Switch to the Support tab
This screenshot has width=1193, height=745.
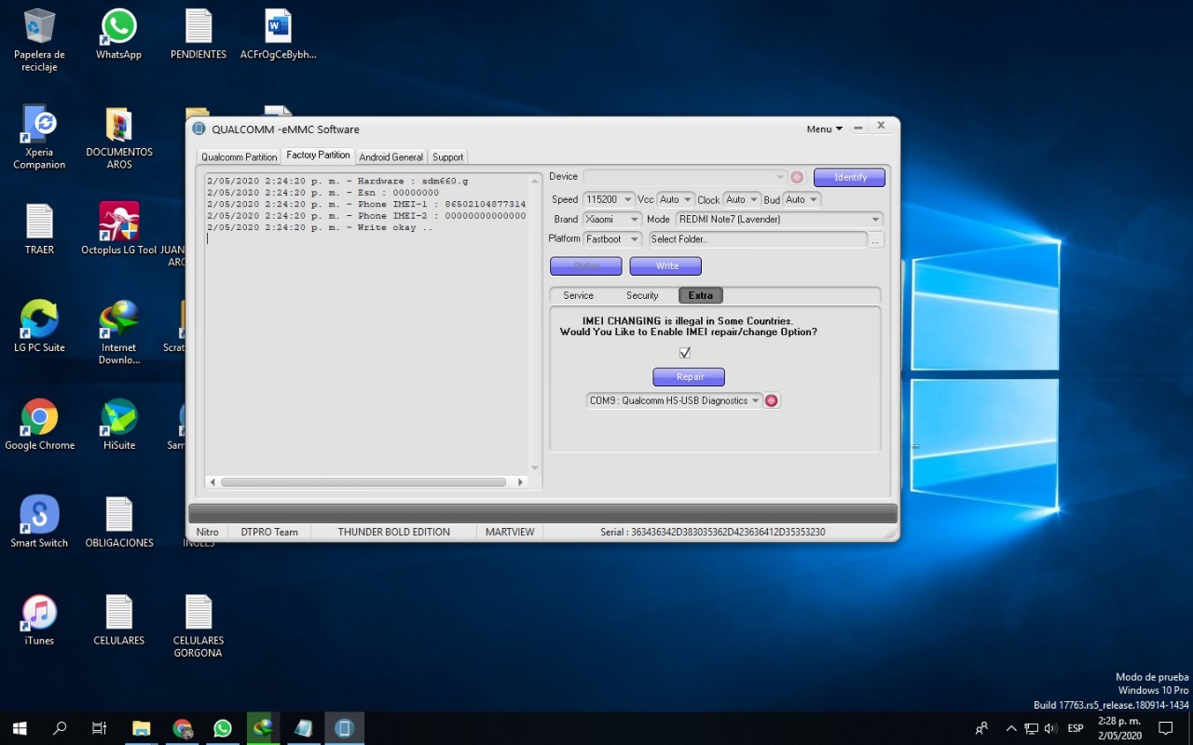click(447, 157)
